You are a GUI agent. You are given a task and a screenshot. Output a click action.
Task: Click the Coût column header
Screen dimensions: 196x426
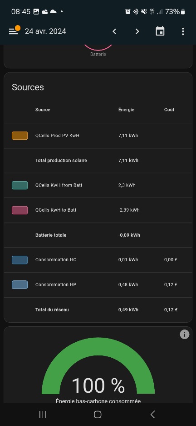[169, 110]
